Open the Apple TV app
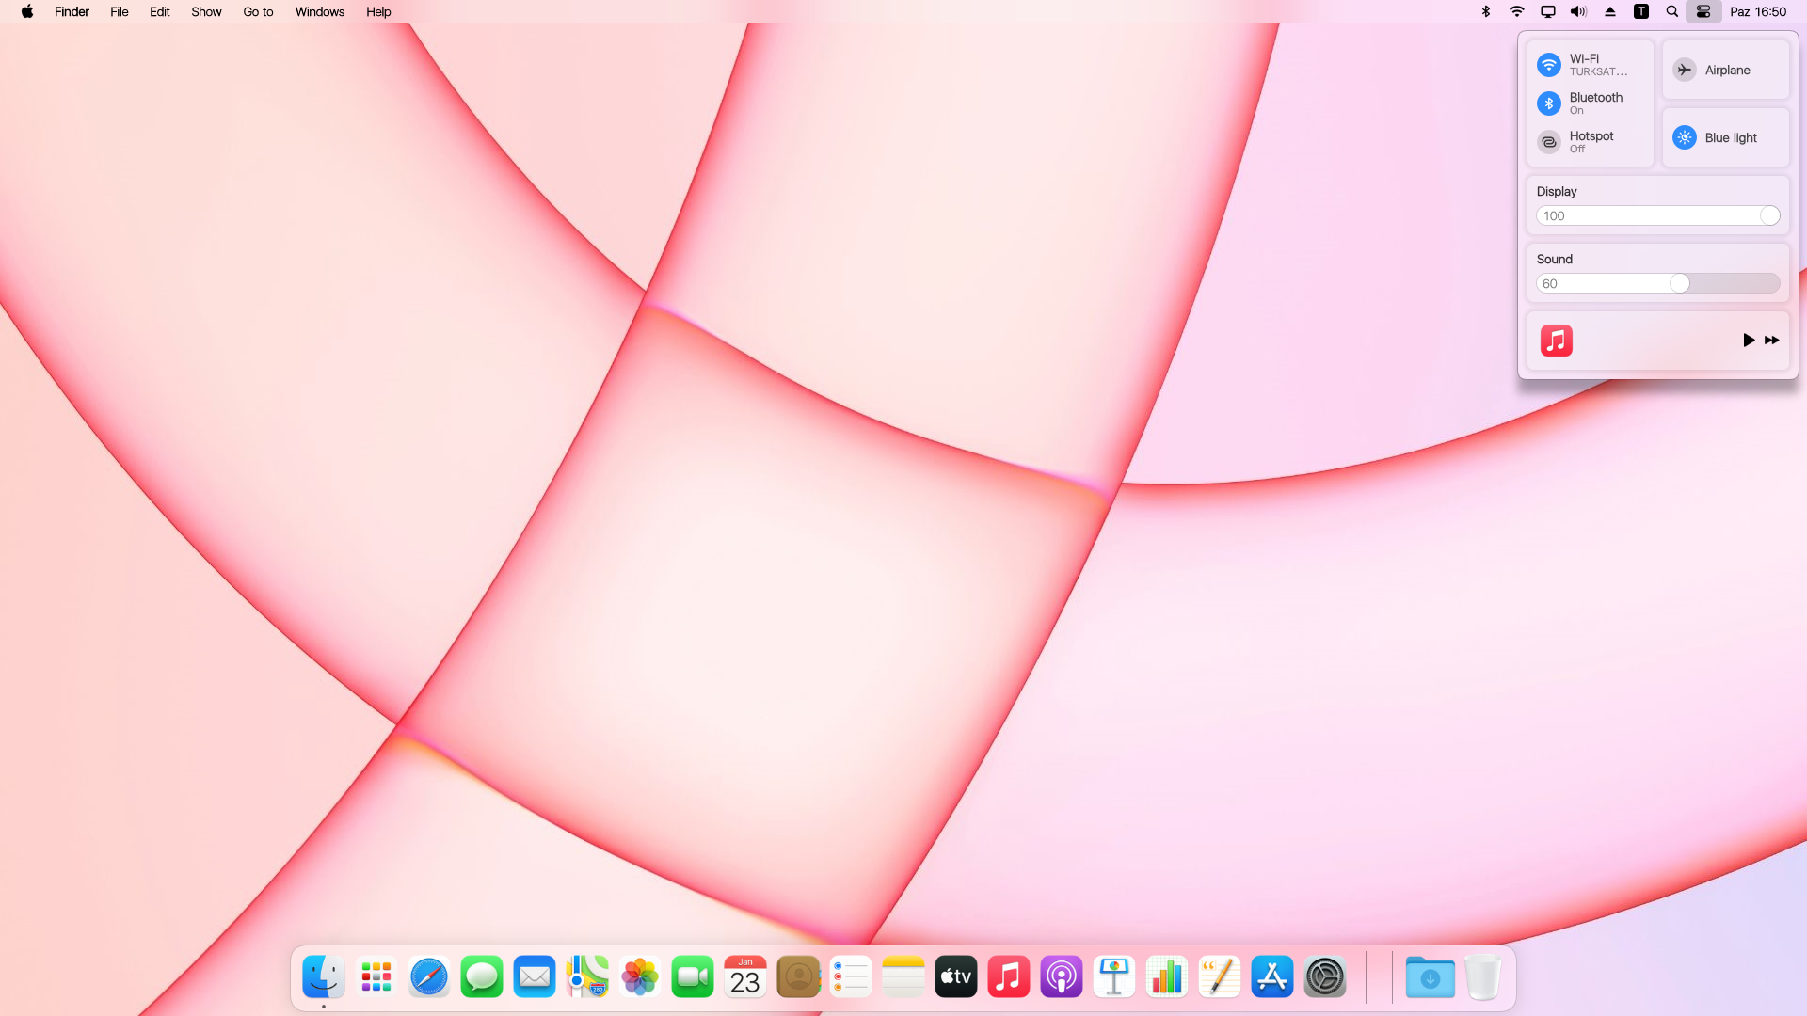This screenshot has width=1807, height=1016. (x=956, y=977)
